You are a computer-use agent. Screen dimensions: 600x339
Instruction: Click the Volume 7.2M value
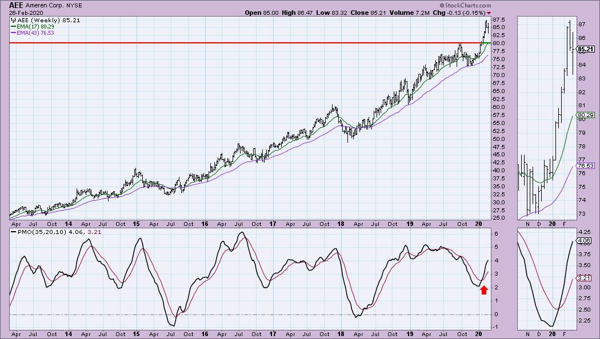tap(410, 13)
